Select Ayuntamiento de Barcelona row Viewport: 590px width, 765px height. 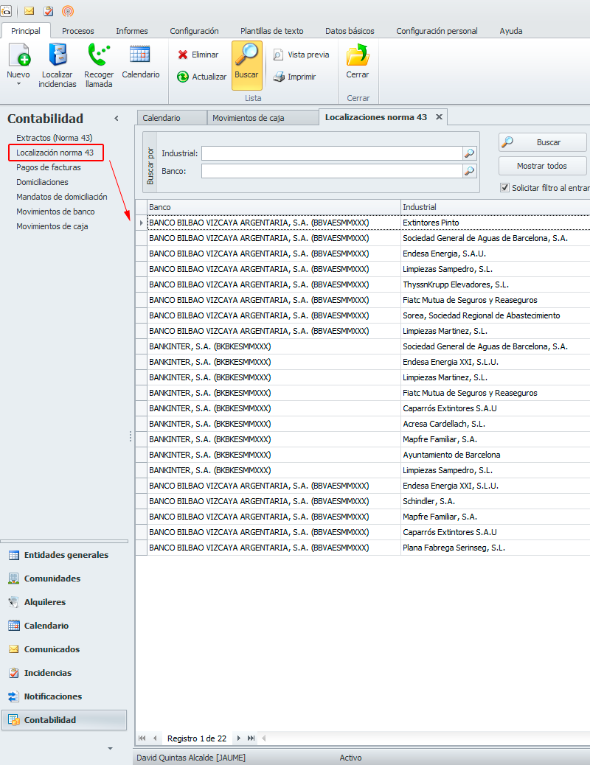coord(362,455)
